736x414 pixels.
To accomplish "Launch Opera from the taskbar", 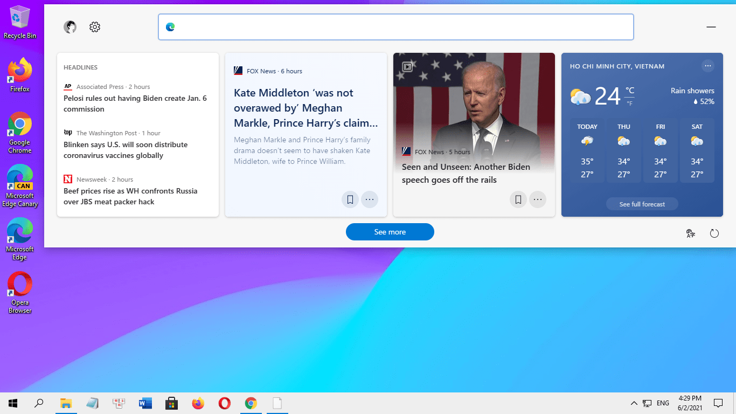I will click(x=224, y=403).
